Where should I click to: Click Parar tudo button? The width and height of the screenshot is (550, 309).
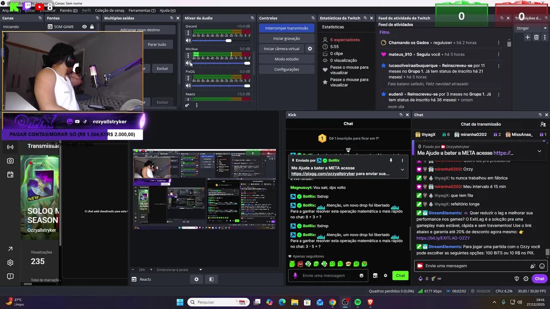pos(157,44)
